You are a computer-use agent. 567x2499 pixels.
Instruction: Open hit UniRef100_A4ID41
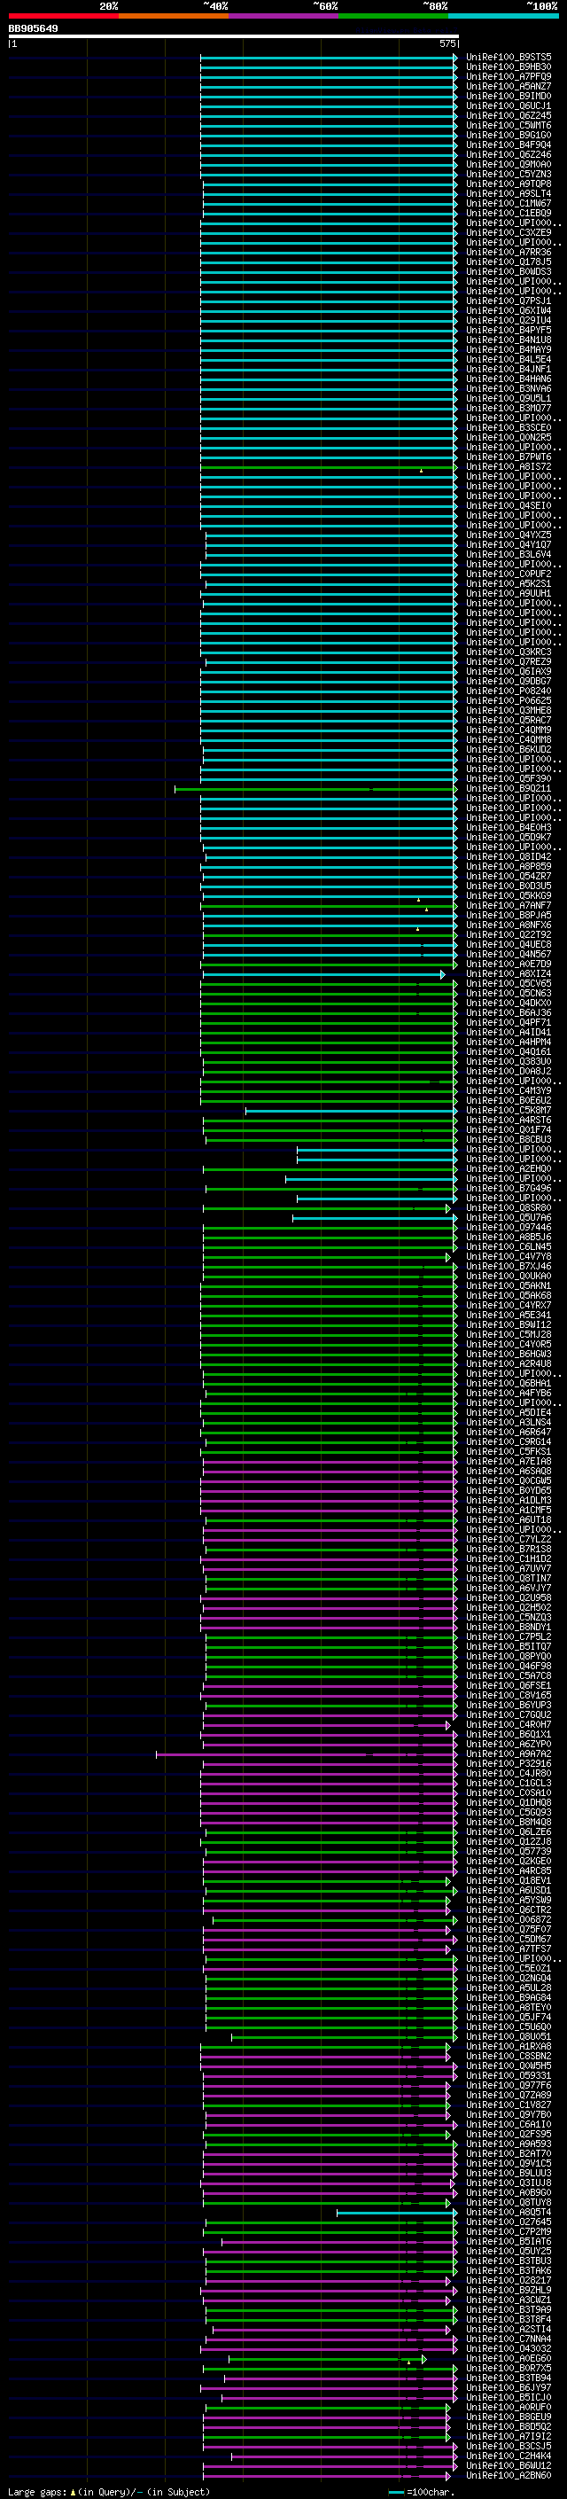click(x=509, y=1032)
